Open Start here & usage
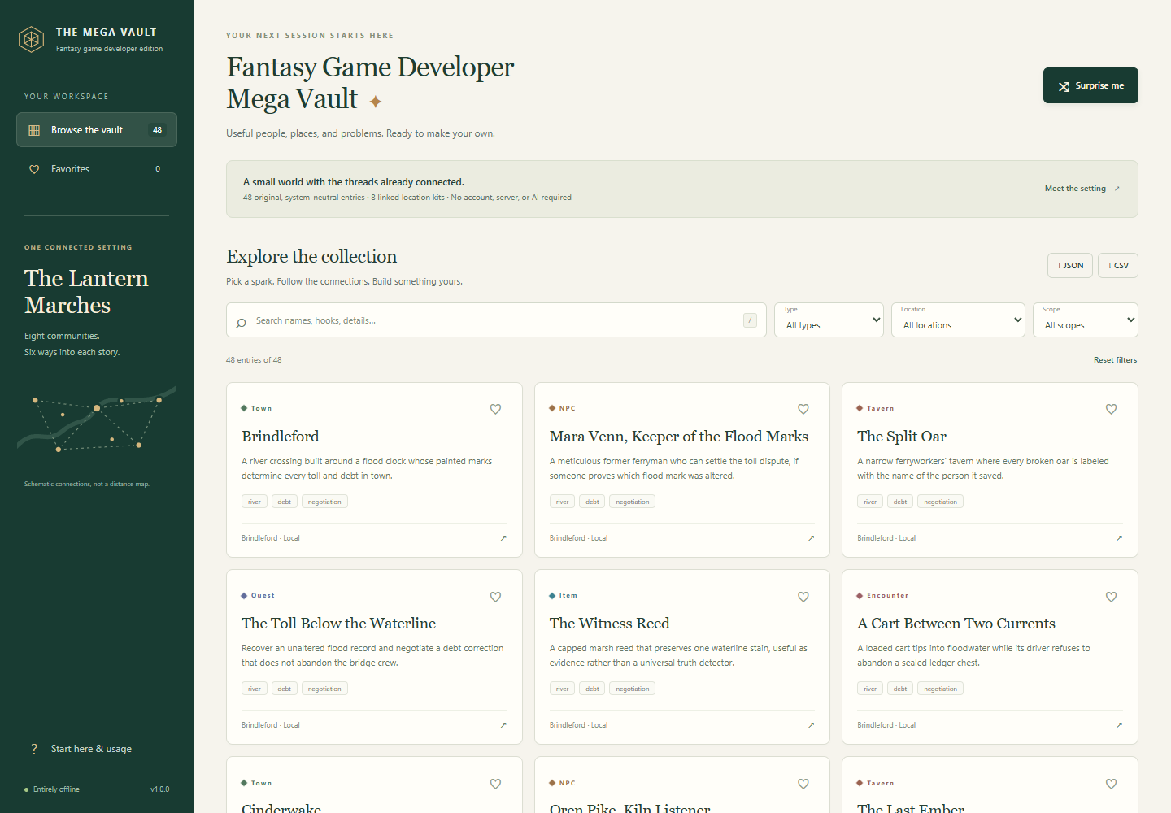This screenshot has height=813, width=1171. click(x=97, y=749)
